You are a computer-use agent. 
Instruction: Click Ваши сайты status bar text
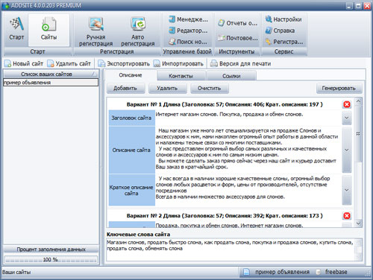click(16, 273)
